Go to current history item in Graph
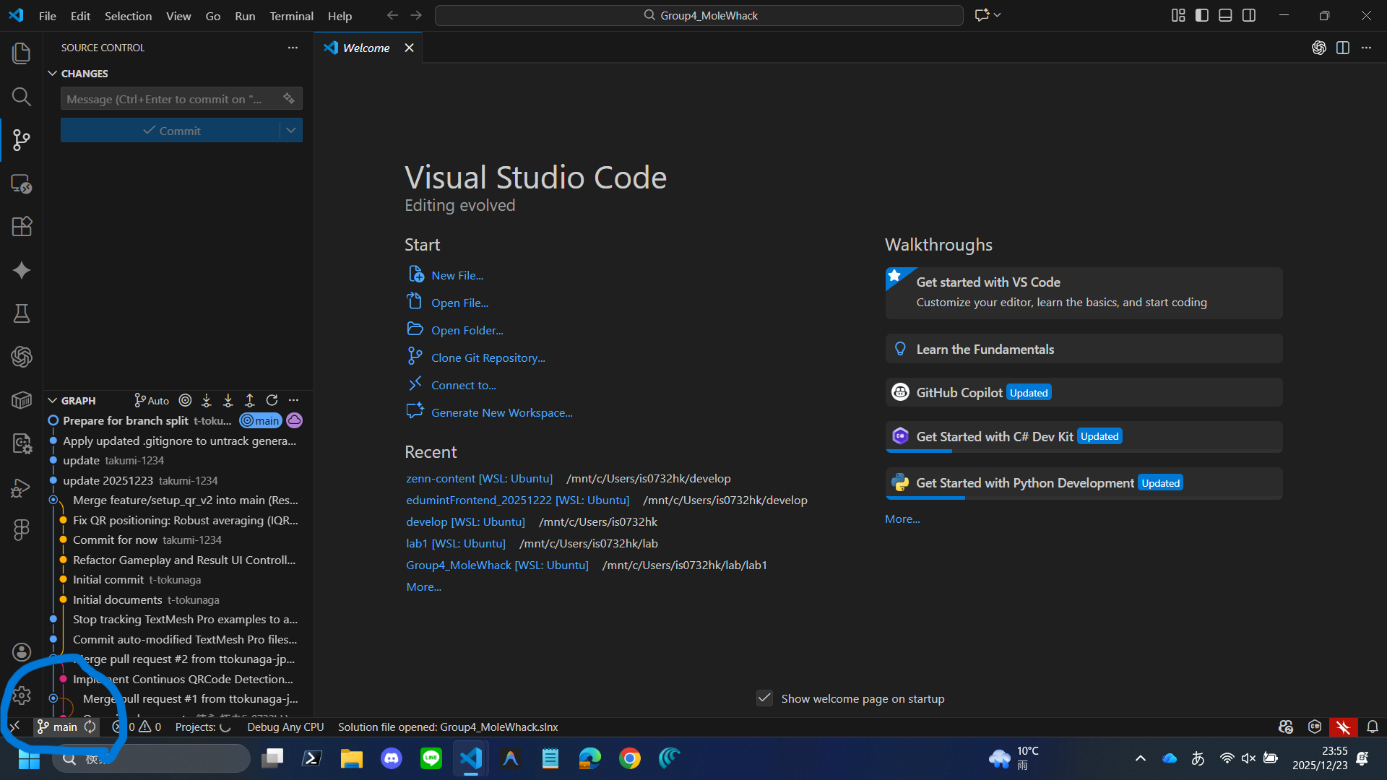 click(x=185, y=400)
